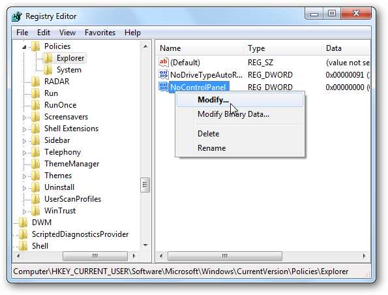Click the Shell Extensions folder icon
The width and height of the screenshot is (388, 295).
click(35, 129)
